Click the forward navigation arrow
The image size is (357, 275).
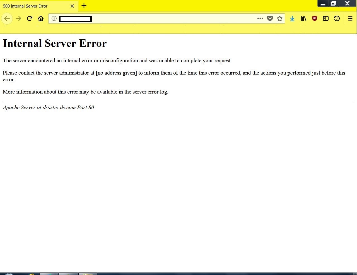coord(18,19)
